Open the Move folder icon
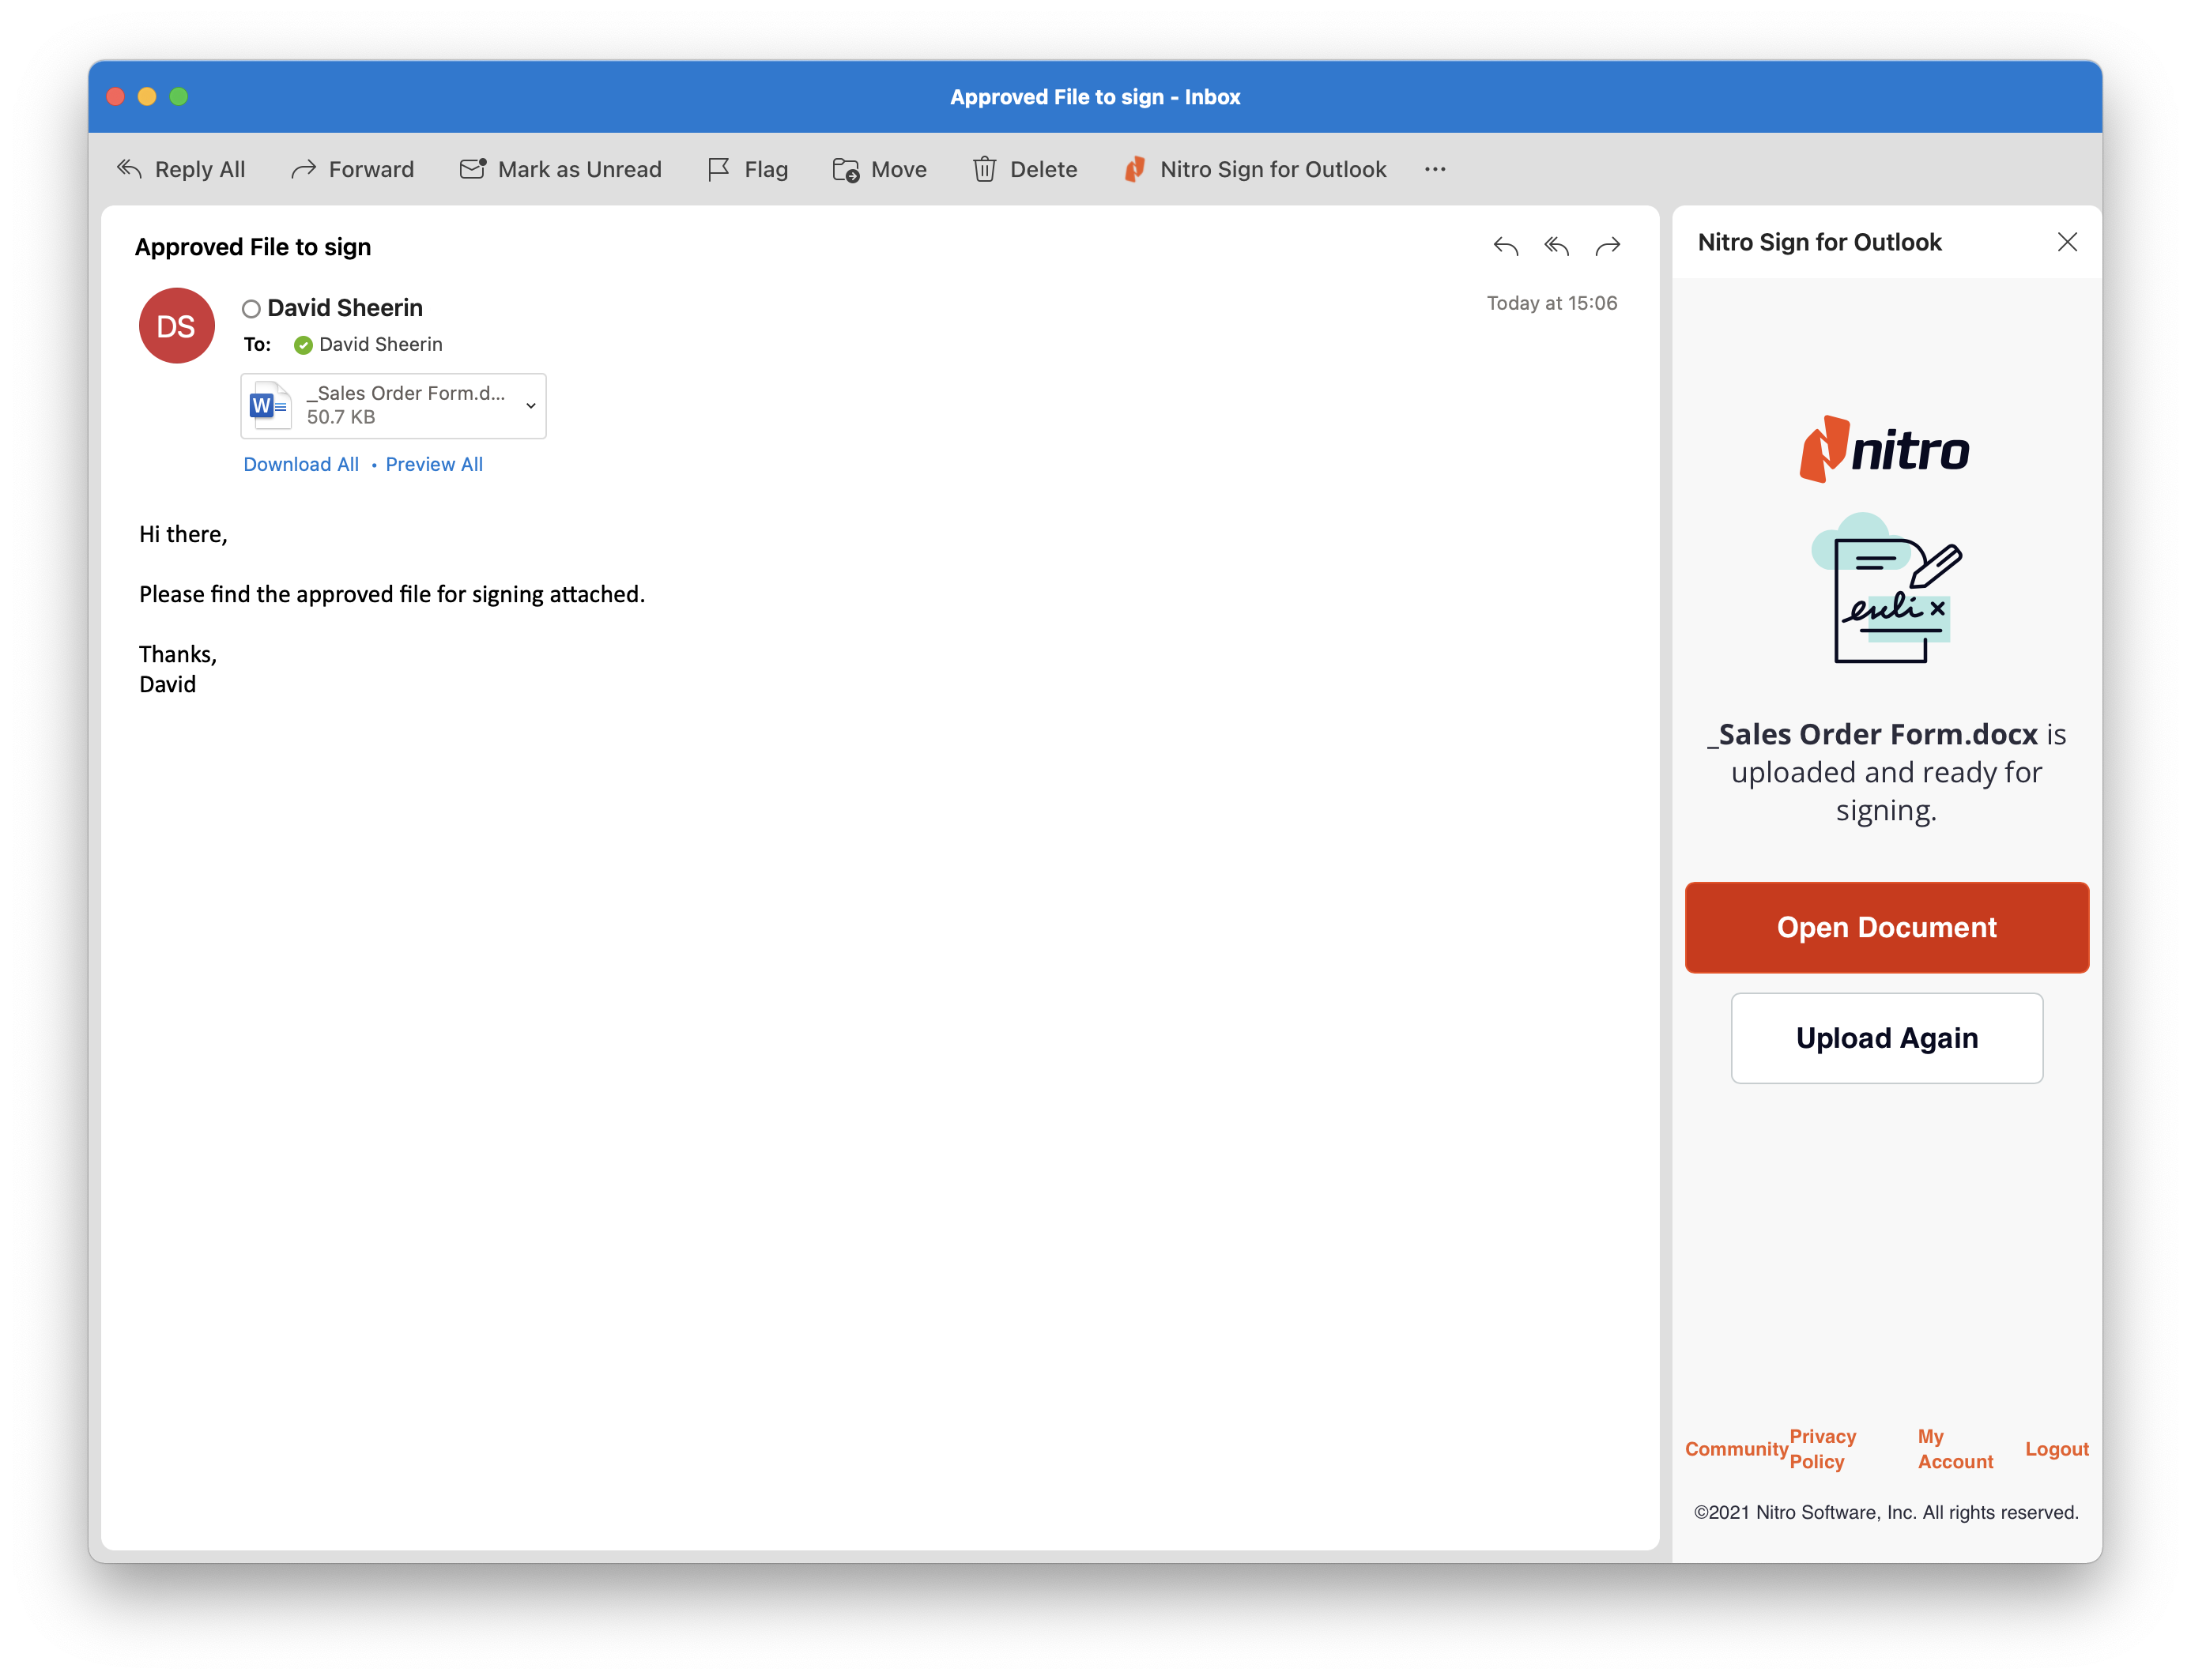 [844, 169]
